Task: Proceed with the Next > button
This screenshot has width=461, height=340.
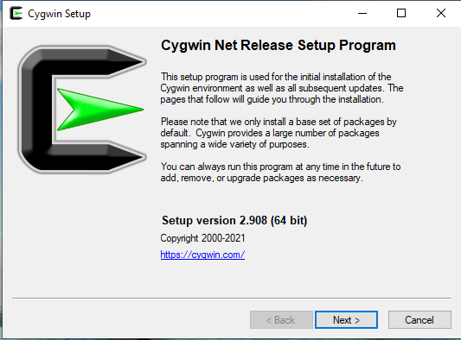Action: tap(346, 320)
